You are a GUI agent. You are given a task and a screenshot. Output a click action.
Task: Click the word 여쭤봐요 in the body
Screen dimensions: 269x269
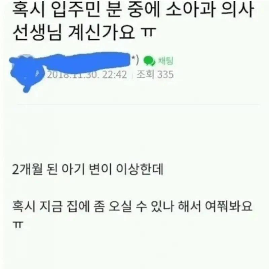[x=229, y=206]
